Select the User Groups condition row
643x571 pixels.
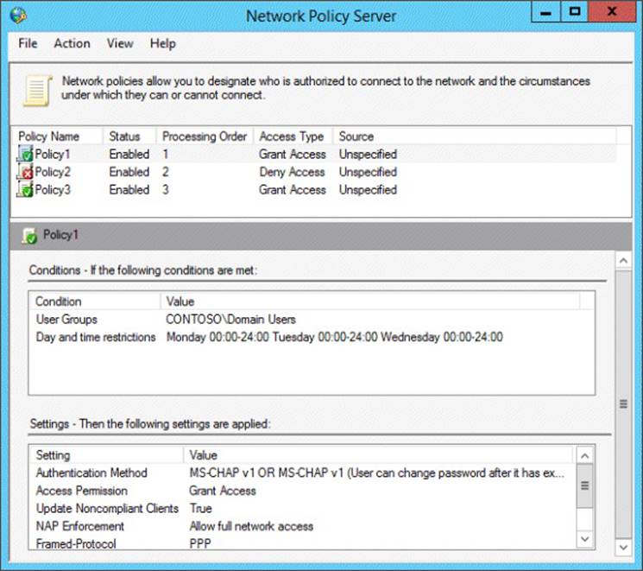tap(66, 320)
